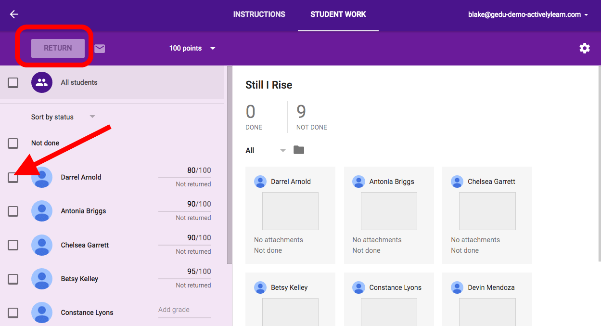The height and width of the screenshot is (326, 601).
Task: Open Antonia Briggs's empty attachment thumbnail
Action: pos(389,211)
